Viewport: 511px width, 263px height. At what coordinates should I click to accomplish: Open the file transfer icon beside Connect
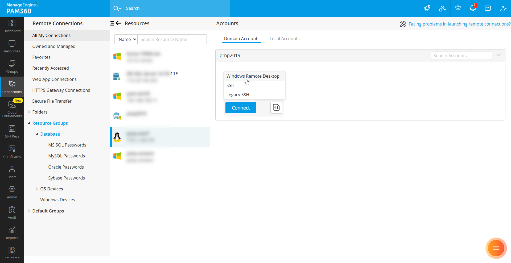point(276,108)
